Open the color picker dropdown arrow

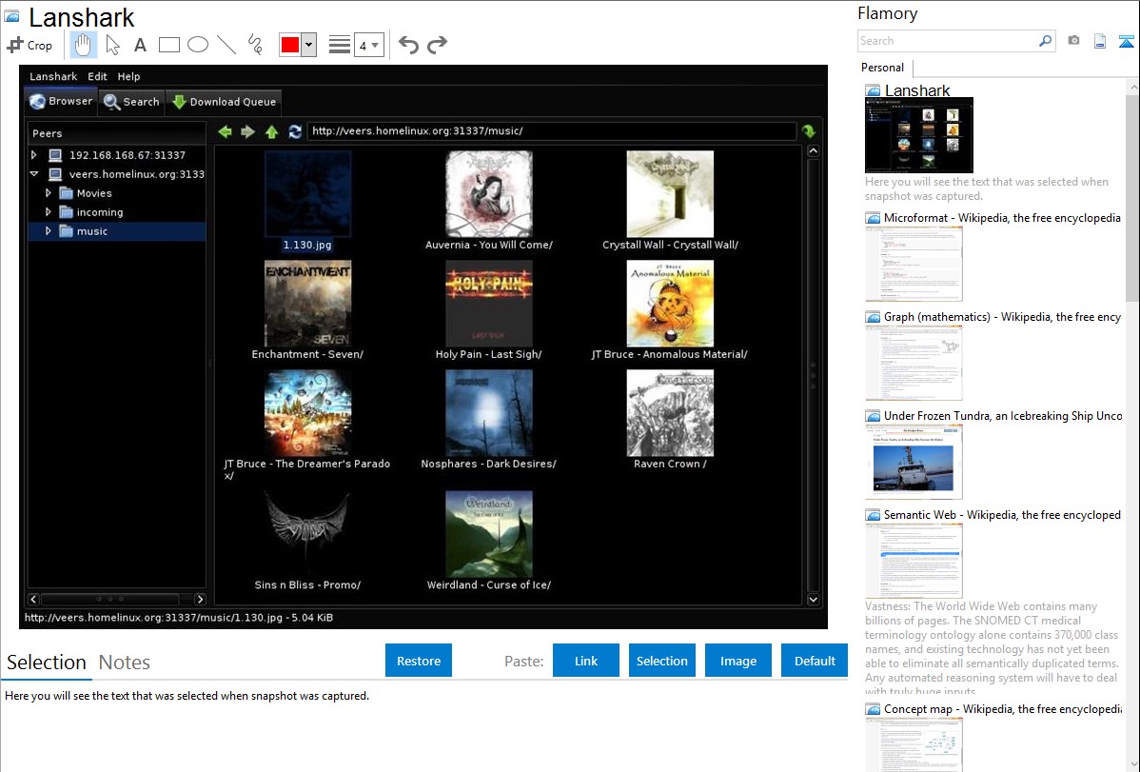[x=309, y=45]
